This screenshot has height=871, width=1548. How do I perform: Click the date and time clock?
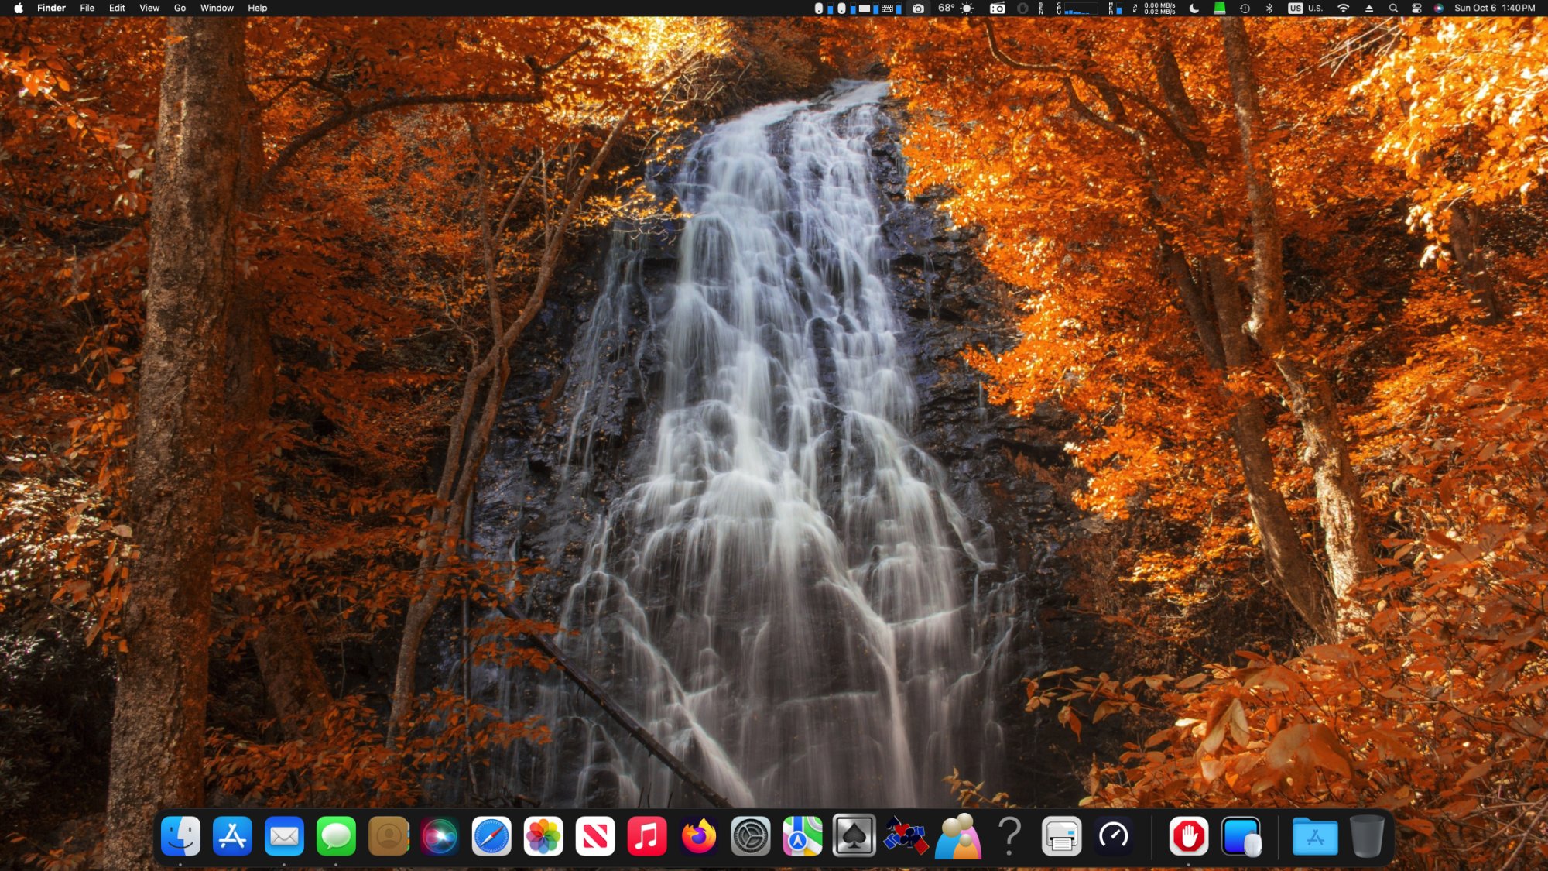click(1495, 9)
